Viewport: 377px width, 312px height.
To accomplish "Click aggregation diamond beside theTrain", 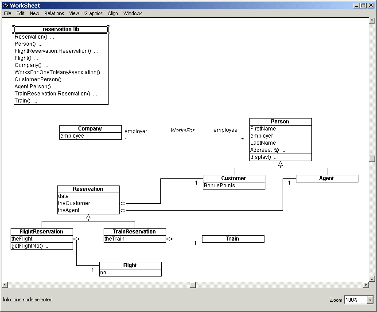I will point(169,239).
